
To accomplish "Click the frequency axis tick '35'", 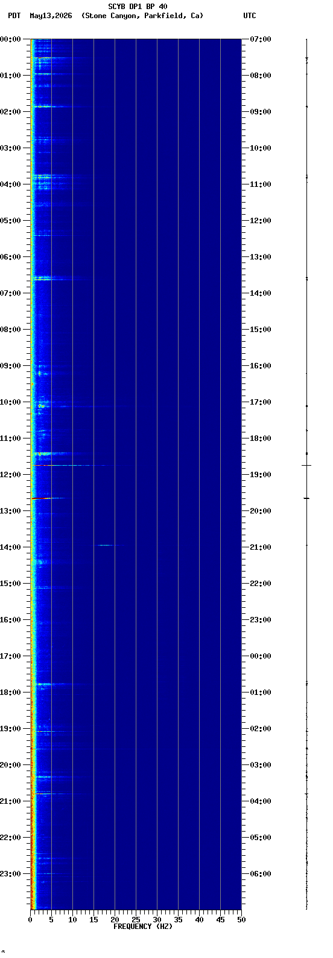I will click(x=178, y=920).
